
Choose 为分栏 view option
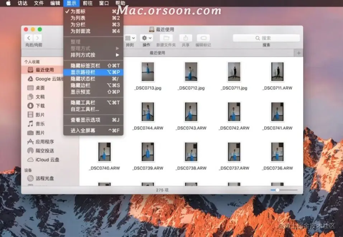tap(93, 24)
